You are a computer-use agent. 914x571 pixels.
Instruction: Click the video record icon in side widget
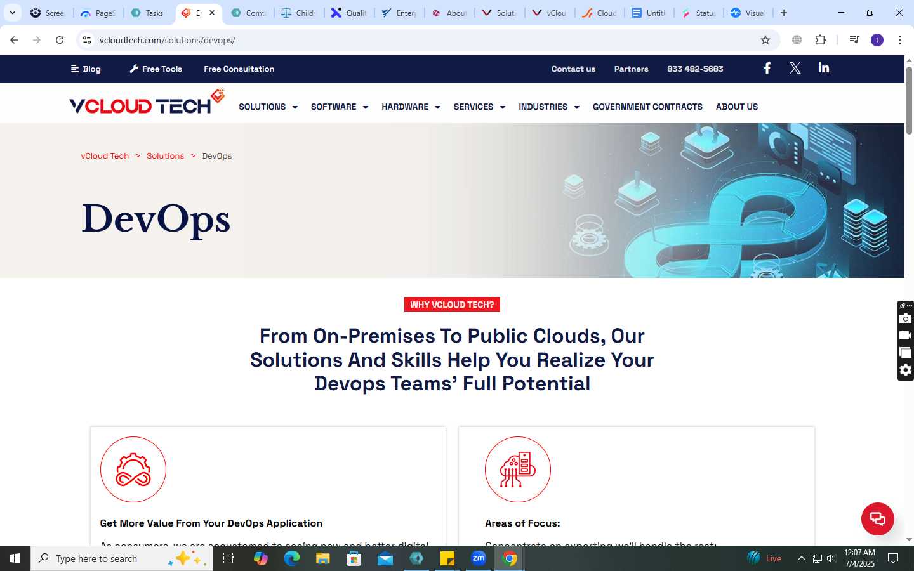906,336
